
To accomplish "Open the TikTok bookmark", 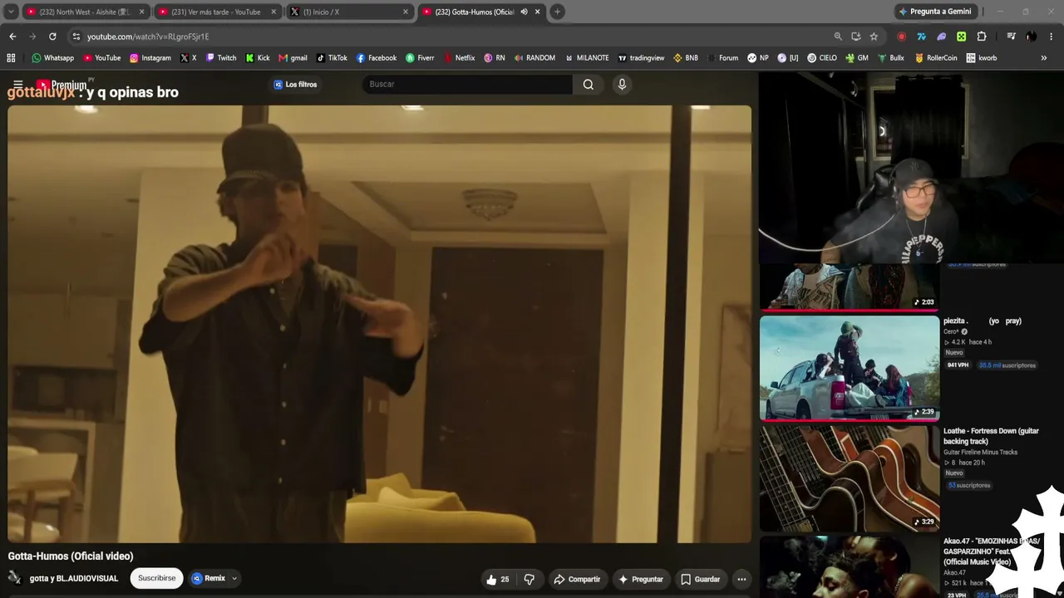I will pos(332,58).
